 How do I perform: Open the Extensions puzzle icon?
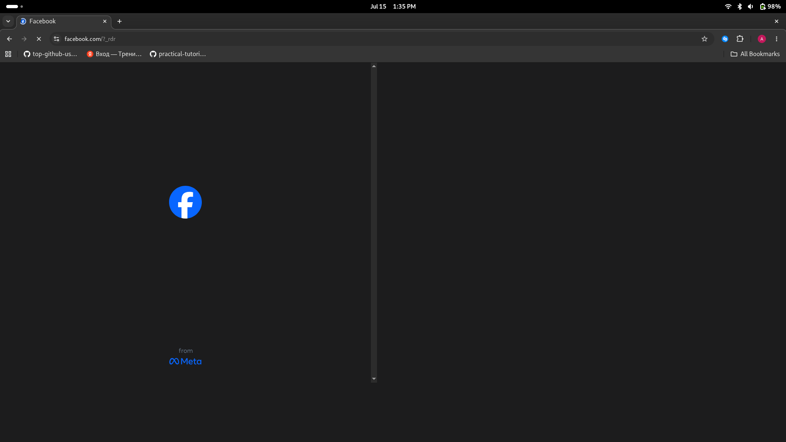point(740,39)
